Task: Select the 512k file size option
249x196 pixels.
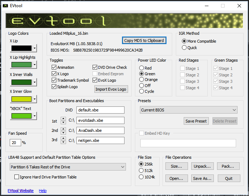Action: [141, 170]
